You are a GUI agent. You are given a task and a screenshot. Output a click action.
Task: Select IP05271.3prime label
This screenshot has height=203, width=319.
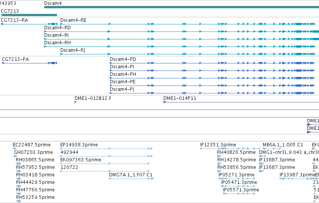click(x=237, y=175)
